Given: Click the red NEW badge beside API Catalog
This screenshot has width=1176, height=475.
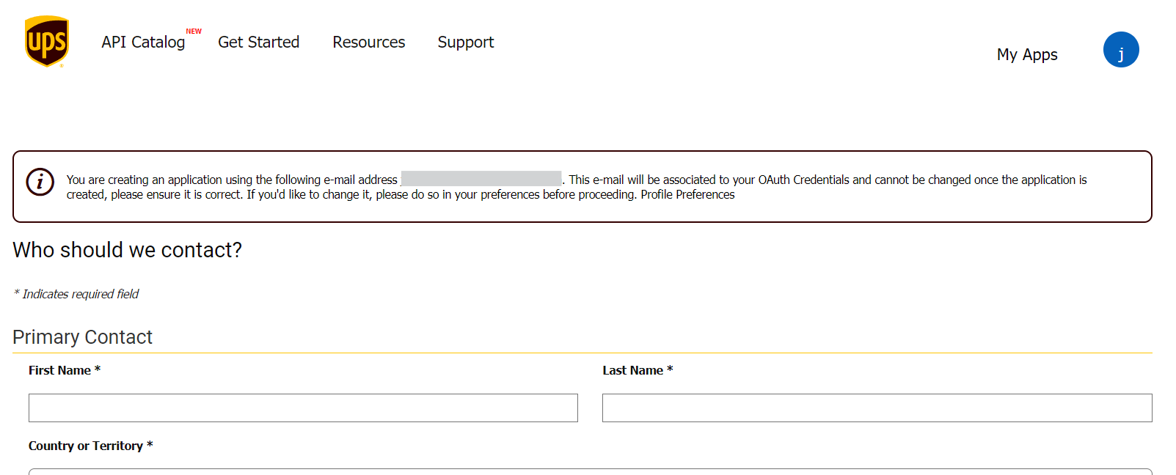Looking at the screenshot, I should pos(194,32).
